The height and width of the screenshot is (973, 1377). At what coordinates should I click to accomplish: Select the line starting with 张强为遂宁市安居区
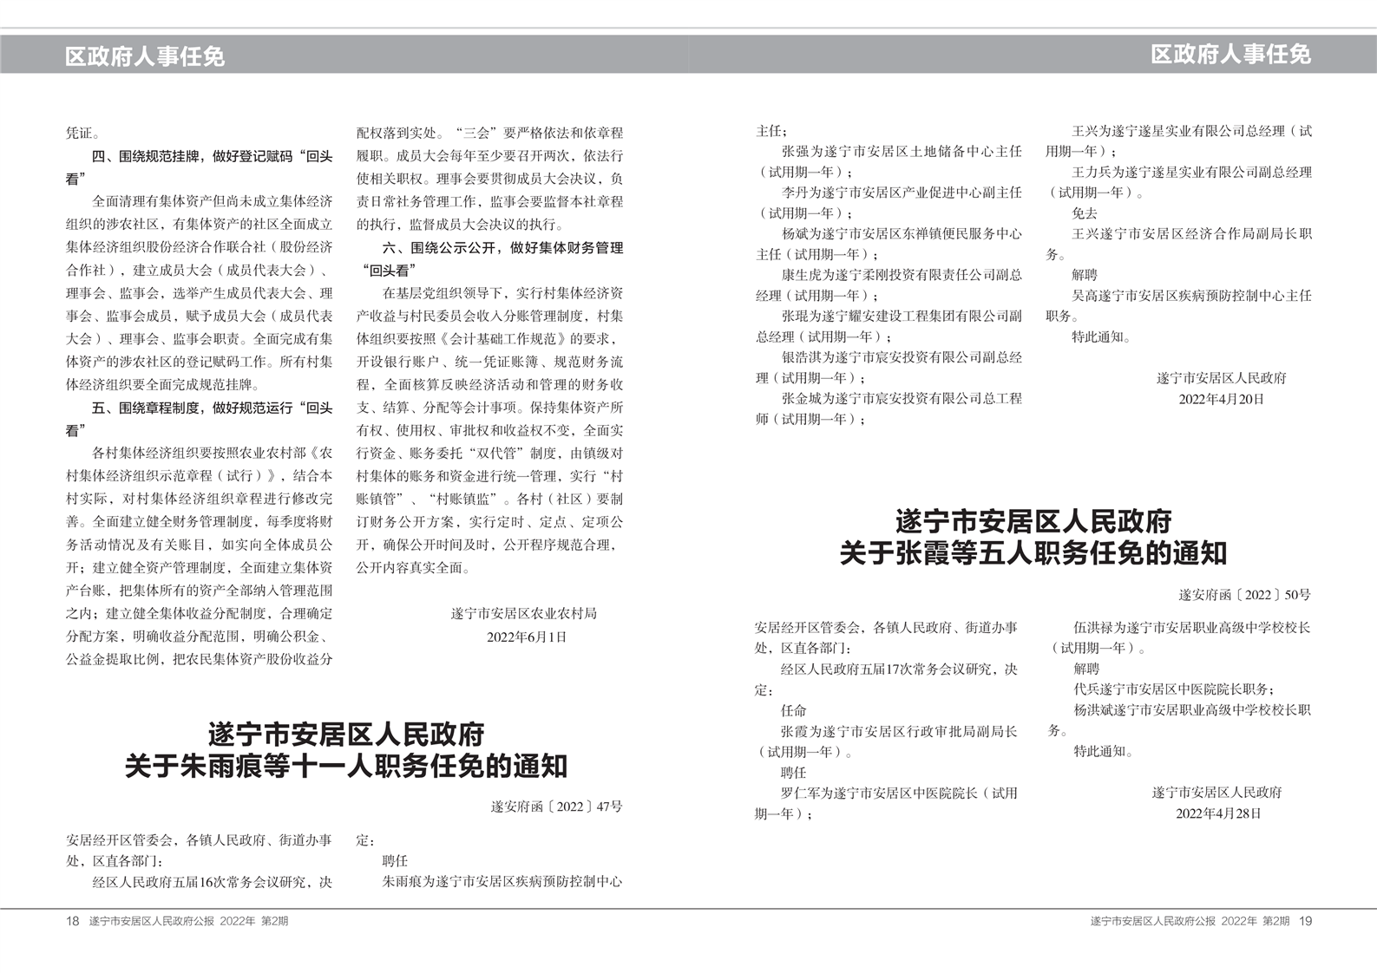click(902, 152)
